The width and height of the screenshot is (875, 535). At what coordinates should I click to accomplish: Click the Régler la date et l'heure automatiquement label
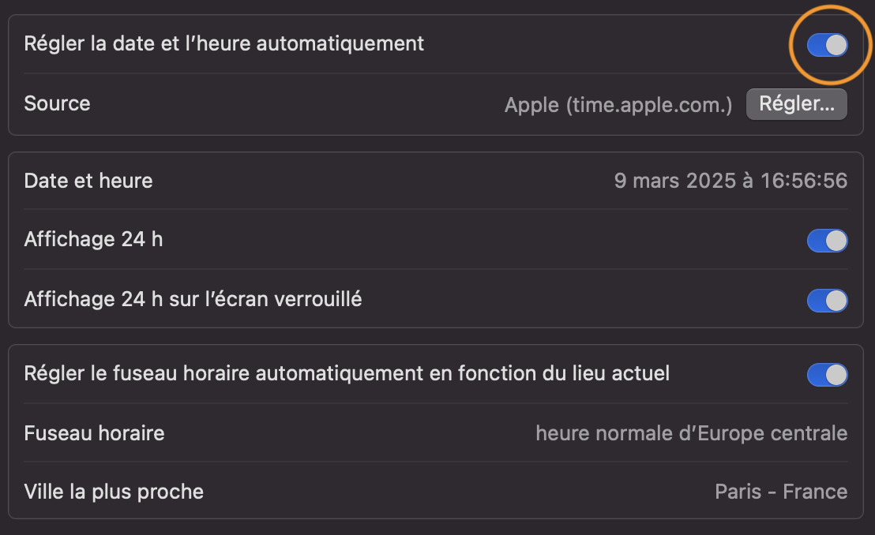pos(224,44)
